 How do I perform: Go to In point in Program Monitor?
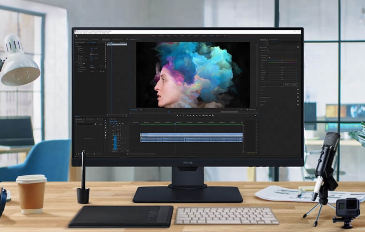[x=187, y=115]
